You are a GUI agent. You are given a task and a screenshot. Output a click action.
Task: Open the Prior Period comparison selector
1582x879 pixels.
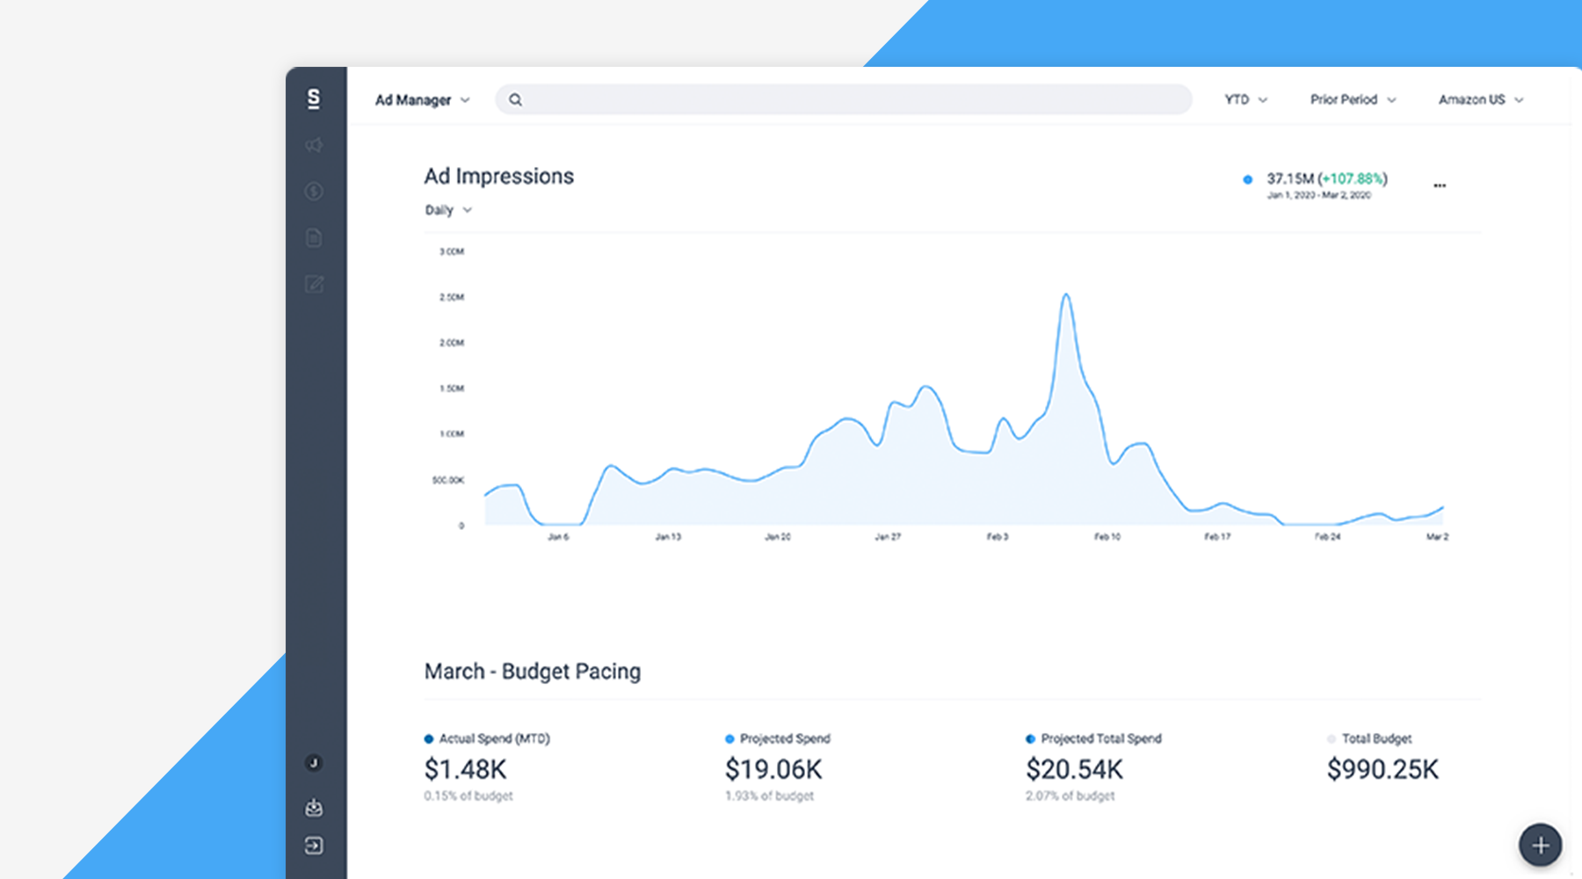tap(1352, 99)
